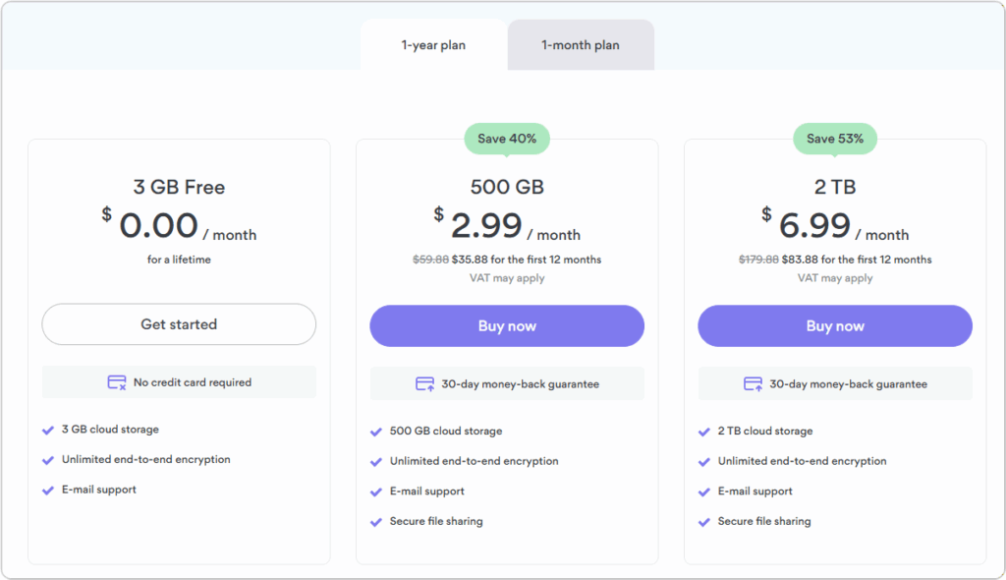Click the Save 40% badge
Screen dimensions: 1006x580
pyautogui.click(x=506, y=139)
